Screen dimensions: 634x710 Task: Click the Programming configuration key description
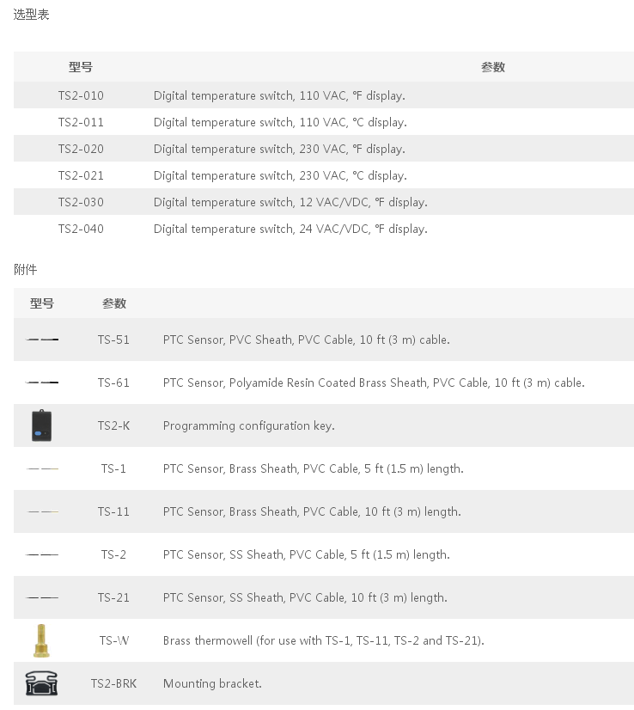tap(249, 425)
